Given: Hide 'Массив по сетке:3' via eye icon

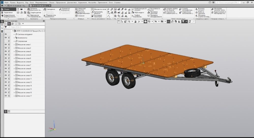Looking at the screenshot, I should (x=6, y=51).
